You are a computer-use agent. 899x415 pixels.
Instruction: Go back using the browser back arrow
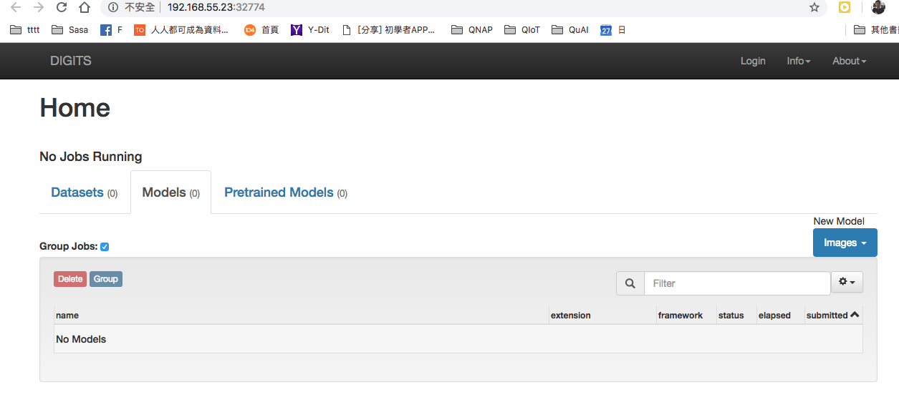(x=16, y=7)
